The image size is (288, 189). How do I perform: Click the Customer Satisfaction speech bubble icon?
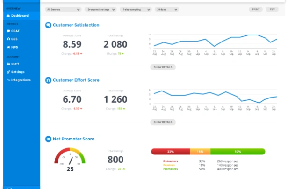48,25
